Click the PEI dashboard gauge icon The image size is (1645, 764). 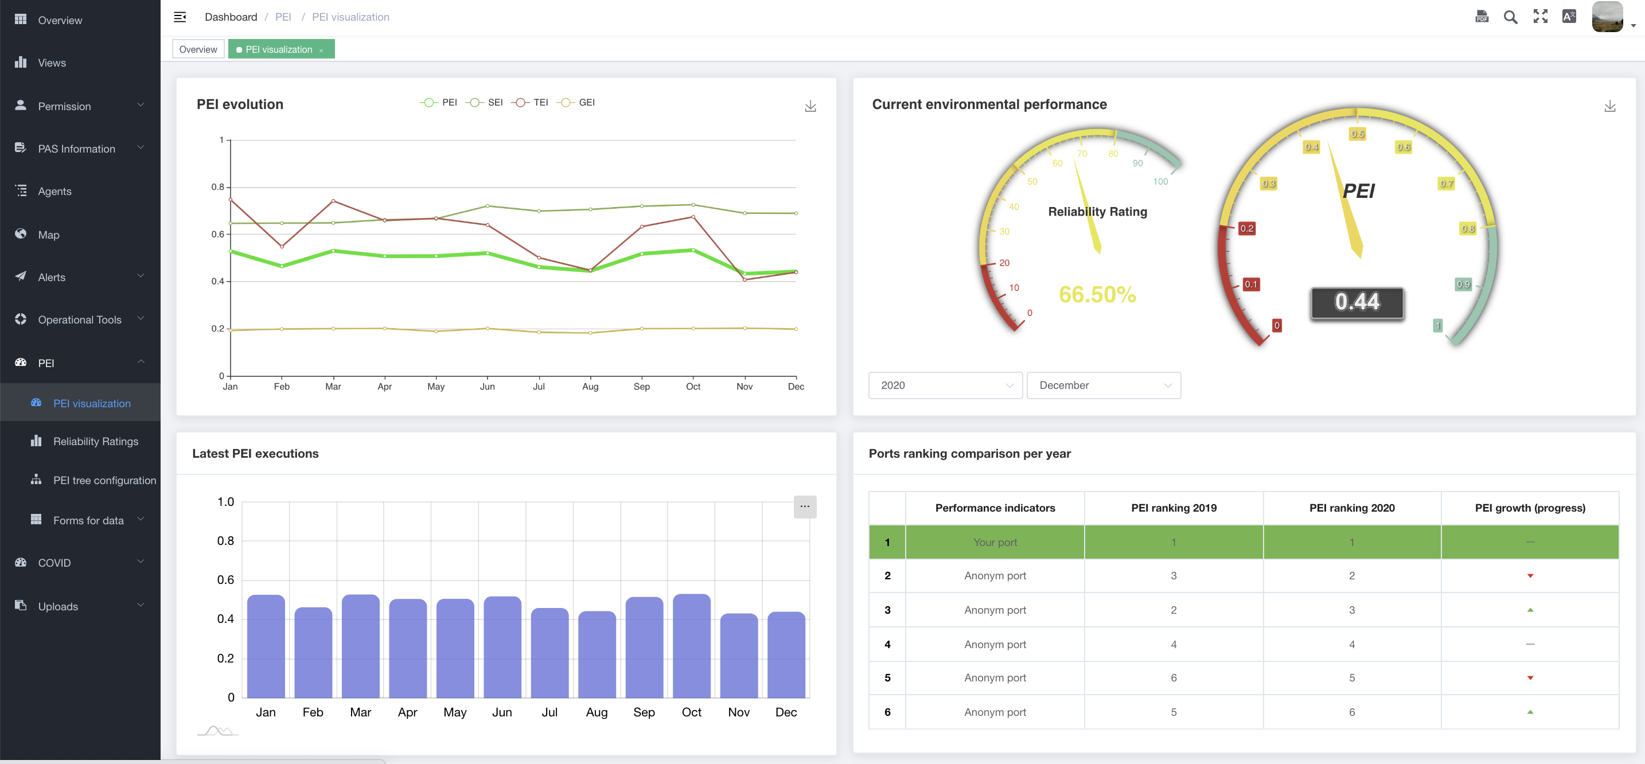coord(21,362)
